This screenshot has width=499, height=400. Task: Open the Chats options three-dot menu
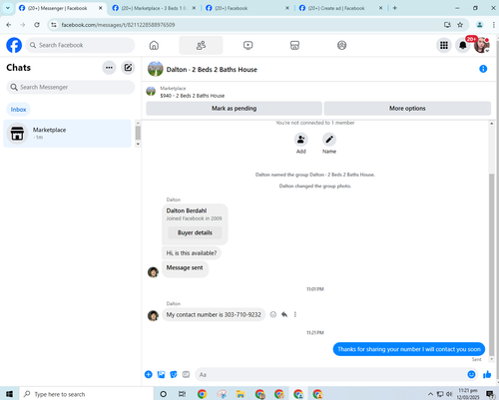point(109,68)
